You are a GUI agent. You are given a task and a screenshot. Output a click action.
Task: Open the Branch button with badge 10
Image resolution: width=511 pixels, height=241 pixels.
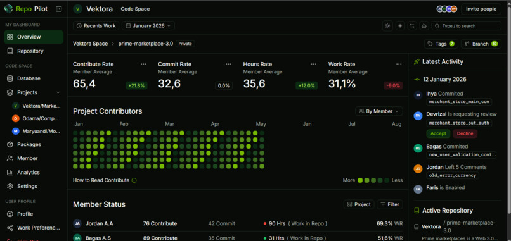[481, 44]
